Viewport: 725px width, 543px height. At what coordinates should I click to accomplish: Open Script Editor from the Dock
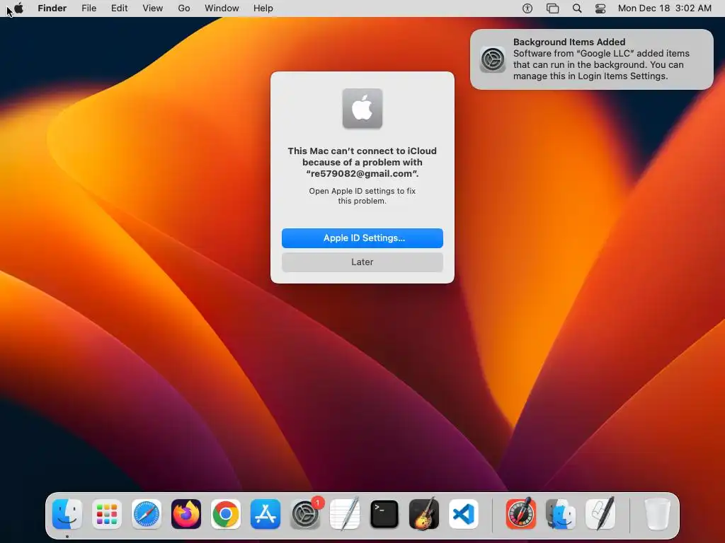pyautogui.click(x=600, y=514)
